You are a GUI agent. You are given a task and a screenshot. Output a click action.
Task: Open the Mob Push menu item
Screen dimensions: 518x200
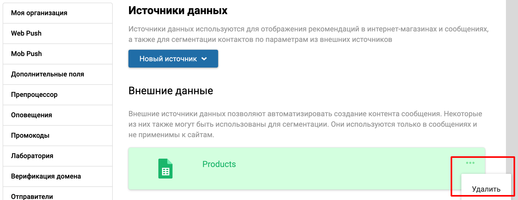(26, 54)
